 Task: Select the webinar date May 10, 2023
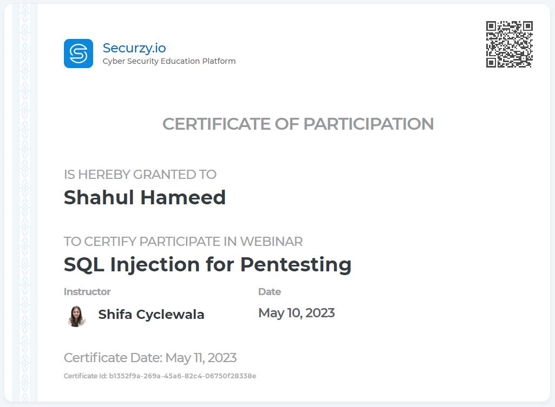click(296, 313)
